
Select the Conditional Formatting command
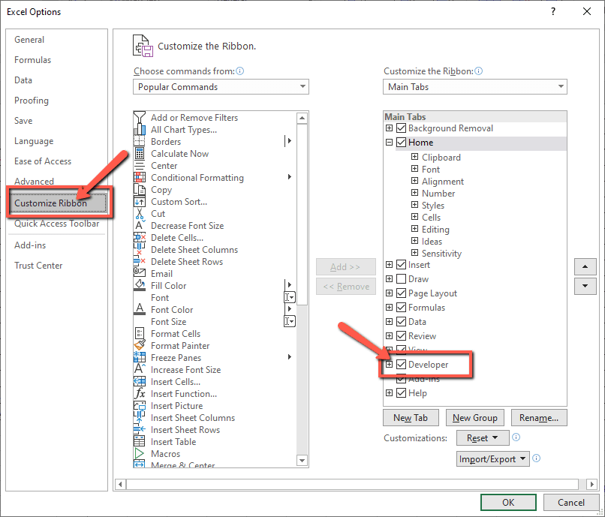point(197,177)
